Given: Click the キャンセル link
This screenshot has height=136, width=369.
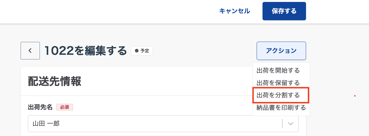Looking at the screenshot, I should [234, 11].
